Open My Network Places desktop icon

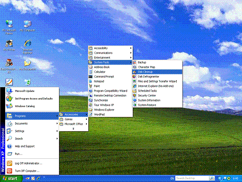click(x=9, y=27)
